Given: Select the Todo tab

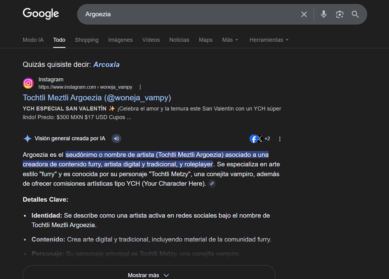Looking at the screenshot, I should (x=59, y=40).
